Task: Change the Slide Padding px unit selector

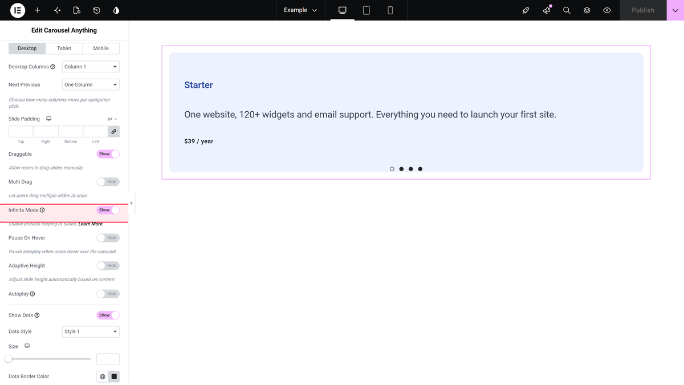Action: 112,119
